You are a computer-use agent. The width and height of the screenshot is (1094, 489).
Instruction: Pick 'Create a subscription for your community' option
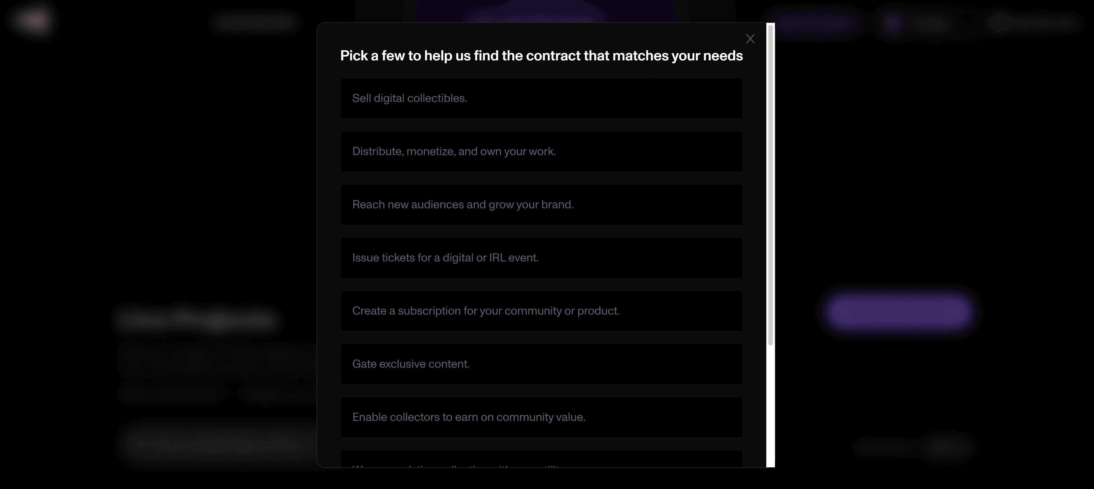click(541, 310)
